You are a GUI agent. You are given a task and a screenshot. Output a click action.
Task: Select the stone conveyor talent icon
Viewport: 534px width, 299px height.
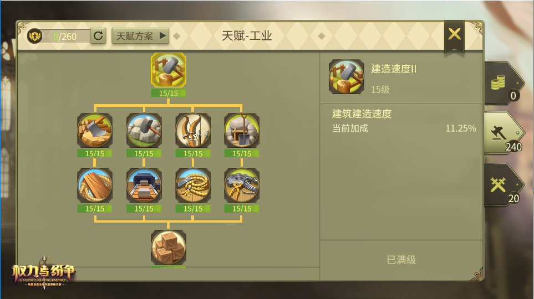[144, 185]
